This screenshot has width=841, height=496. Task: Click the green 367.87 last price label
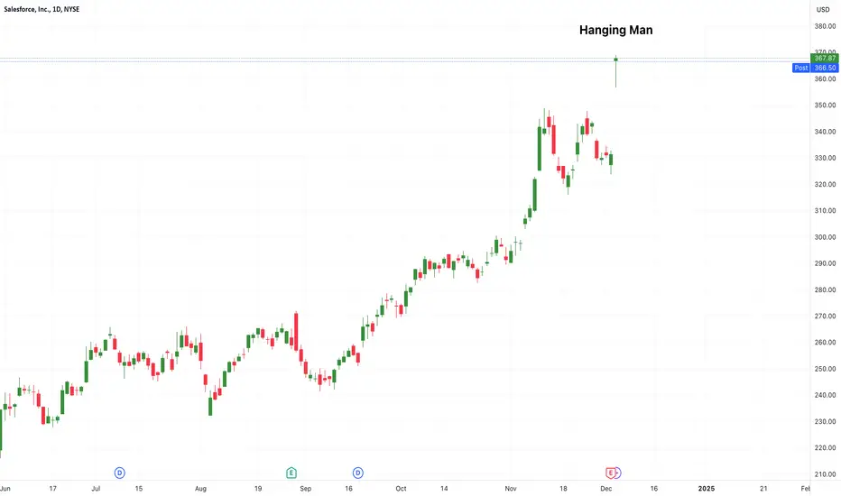tap(825, 58)
